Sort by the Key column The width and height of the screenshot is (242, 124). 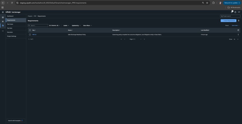[x=34, y=30]
